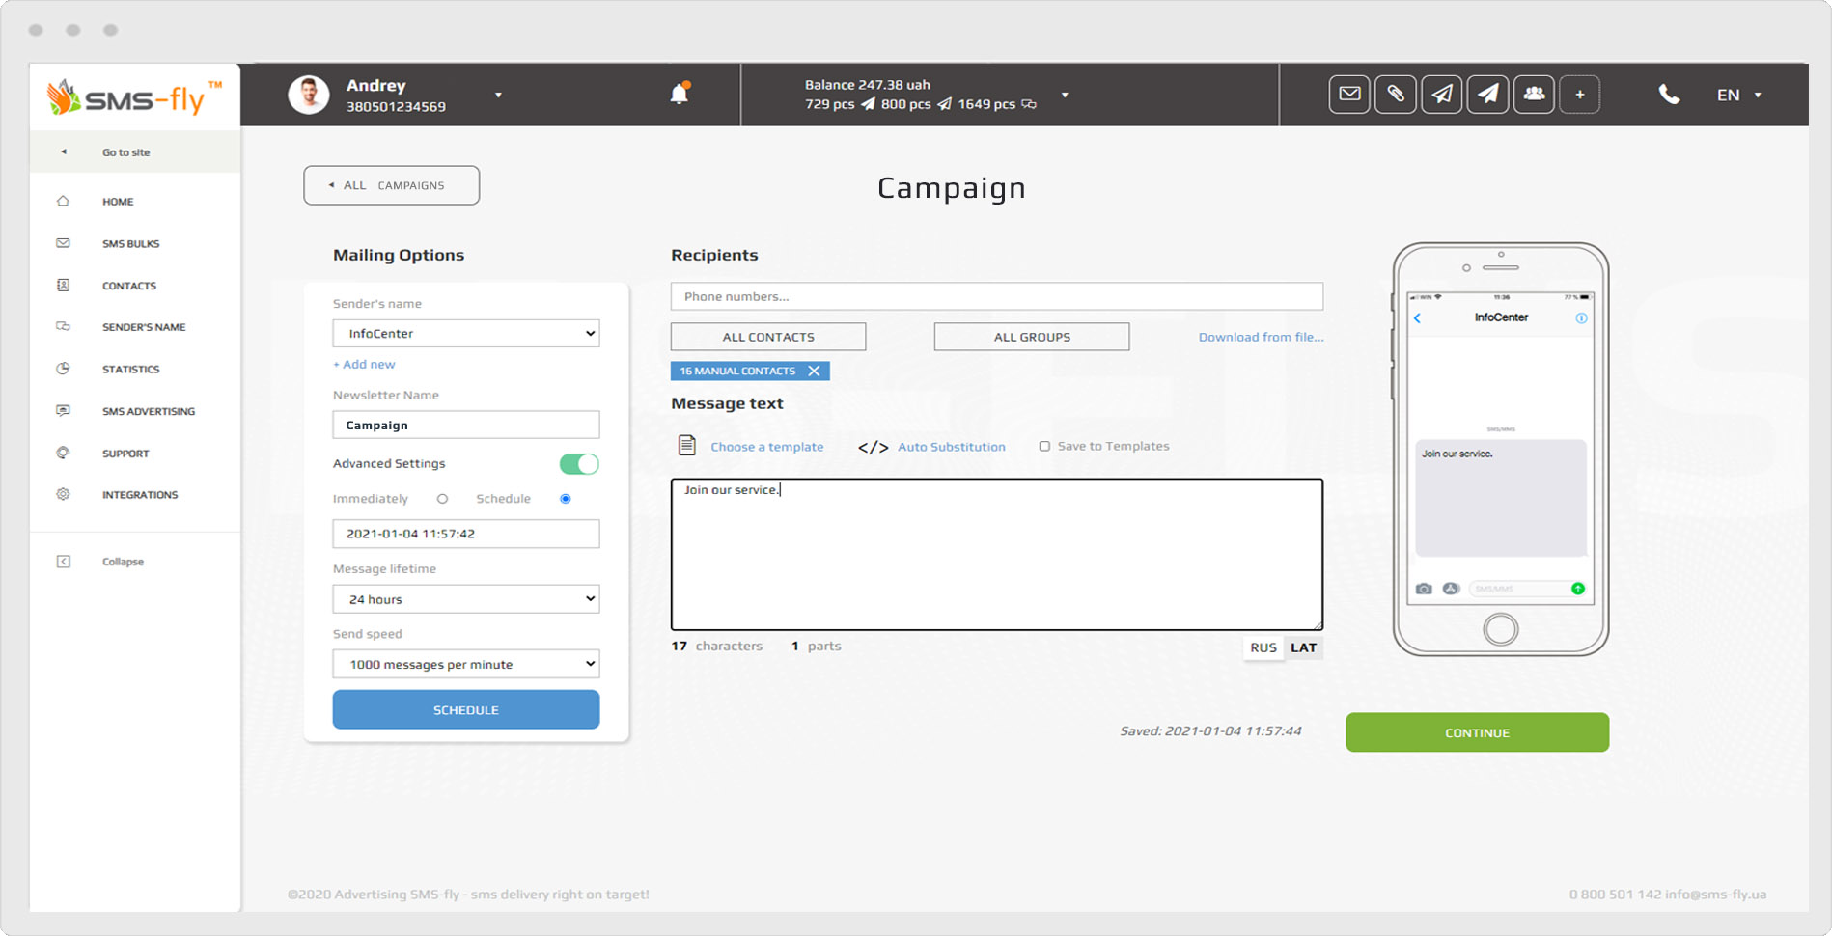The width and height of the screenshot is (1832, 936).
Task: Switch message encoding to RUS
Action: [1263, 647]
